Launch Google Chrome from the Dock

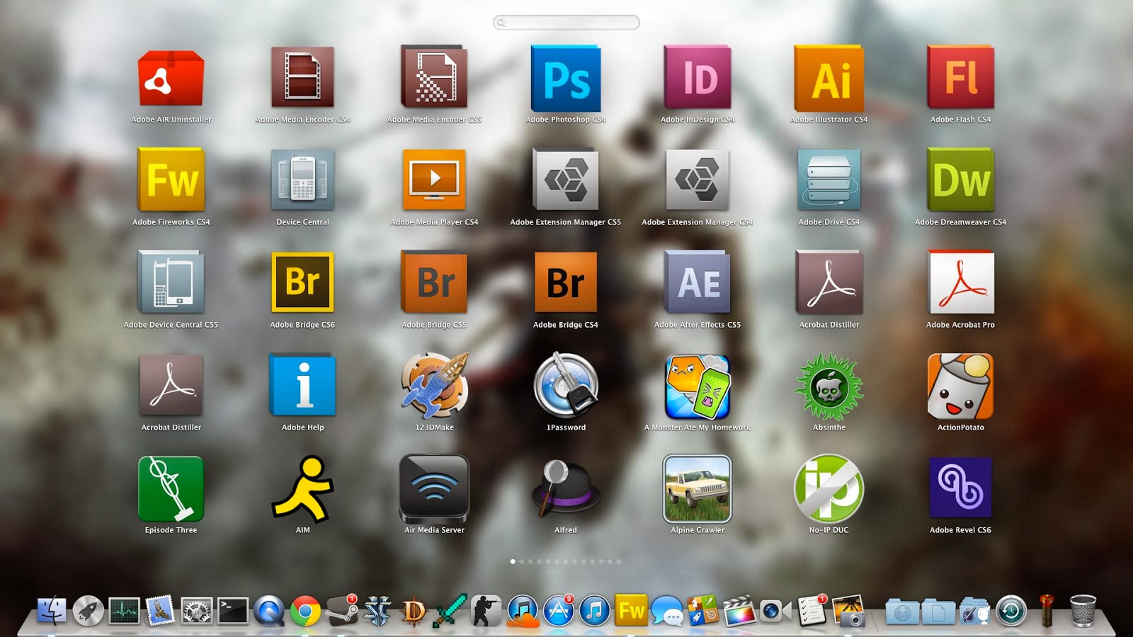305,610
